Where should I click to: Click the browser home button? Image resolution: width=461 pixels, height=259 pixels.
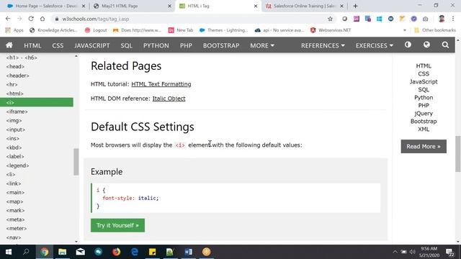coord(42,19)
